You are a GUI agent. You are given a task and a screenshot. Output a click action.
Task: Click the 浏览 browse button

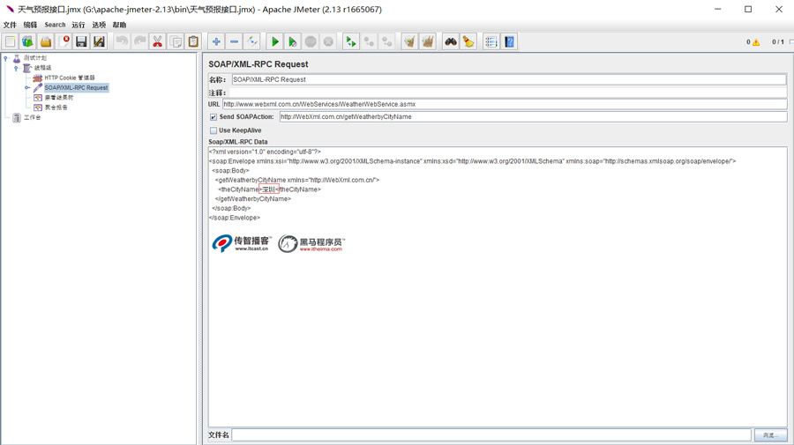pos(771,435)
